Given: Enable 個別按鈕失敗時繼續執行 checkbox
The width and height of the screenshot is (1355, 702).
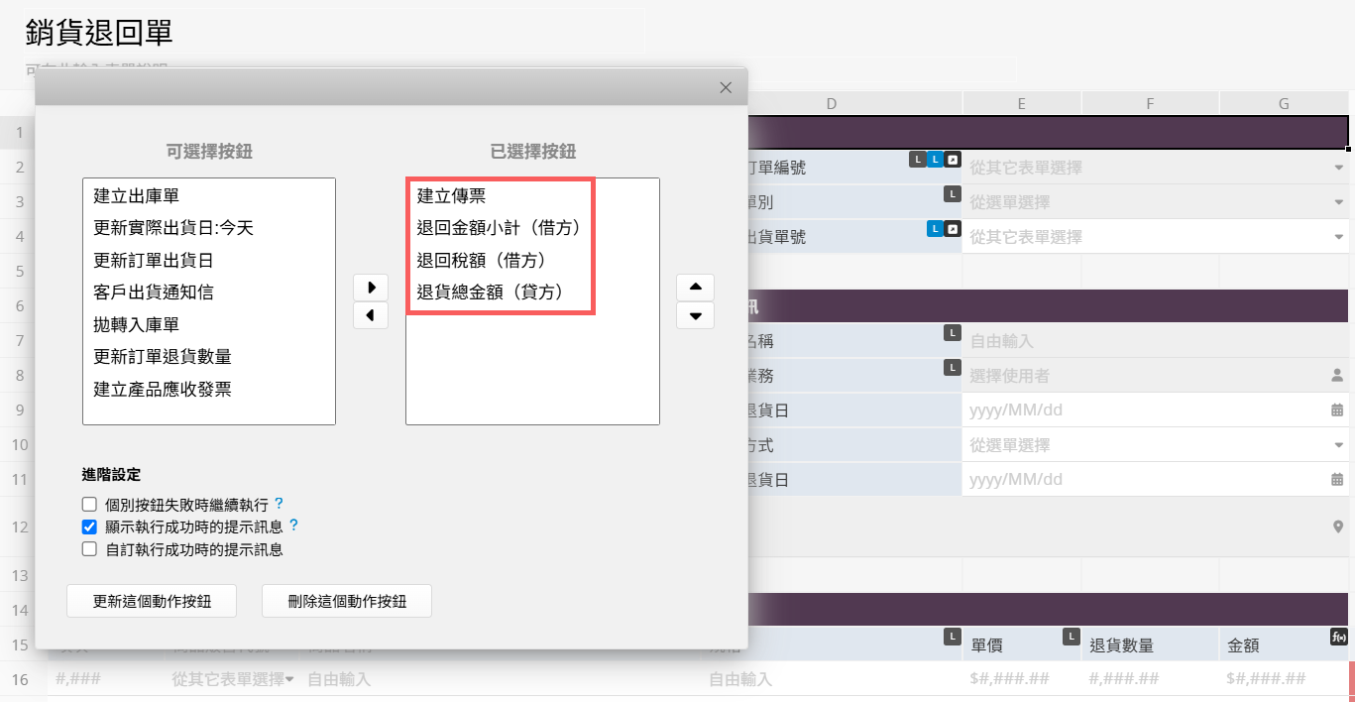Looking at the screenshot, I should pyautogui.click(x=89, y=504).
